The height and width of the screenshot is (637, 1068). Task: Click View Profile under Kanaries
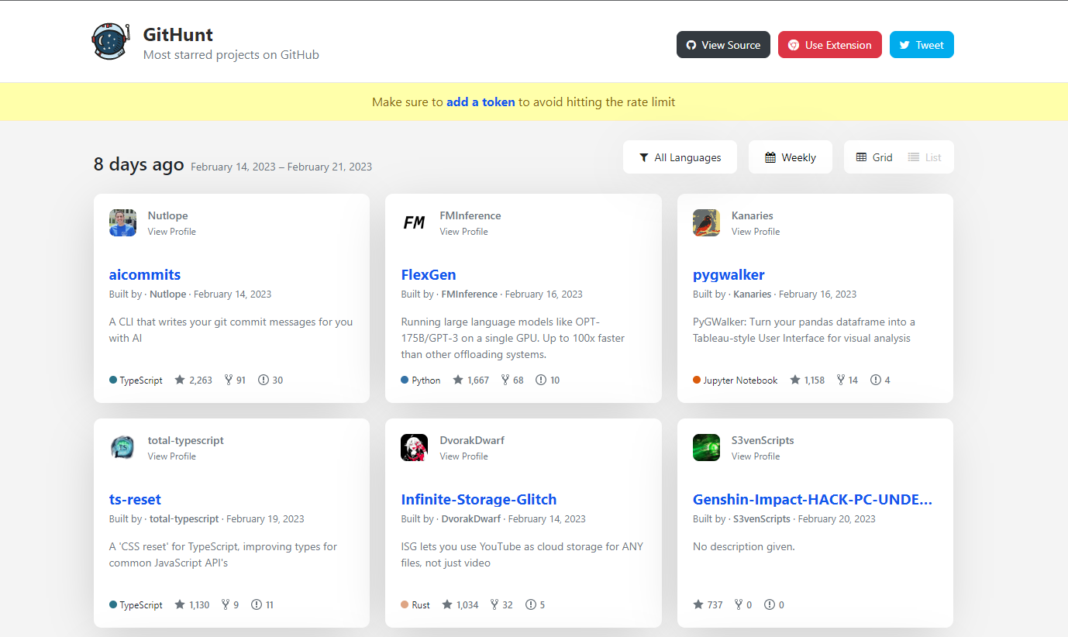click(x=755, y=231)
